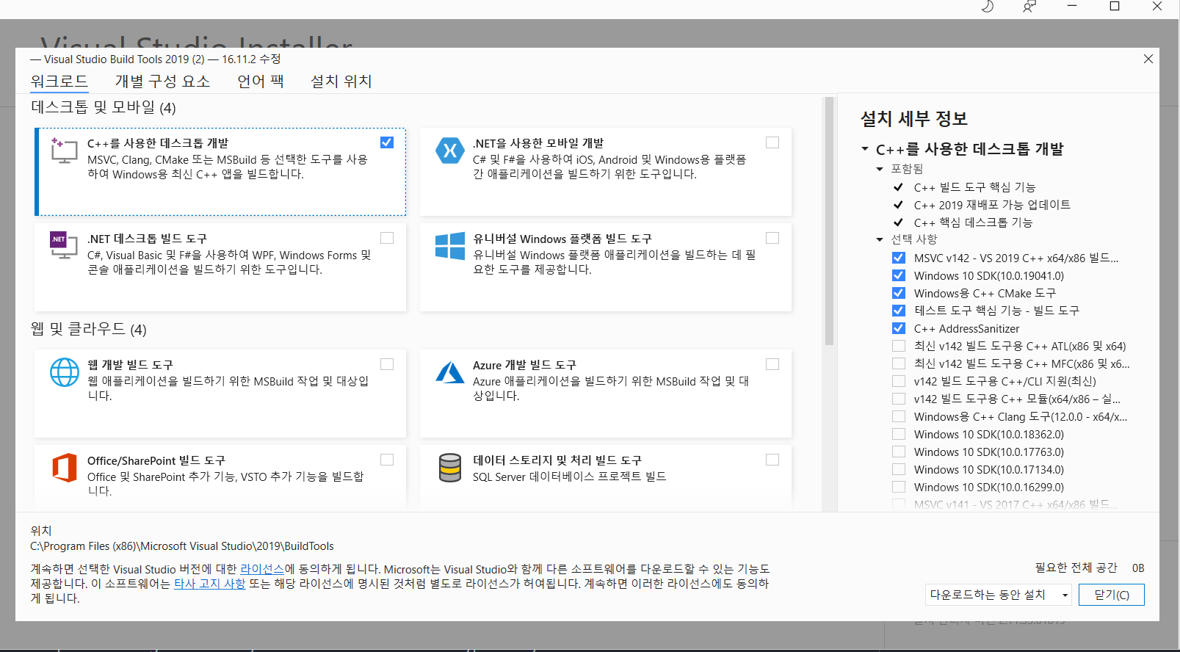The image size is (1180, 652).
Task: Open the 라이선스 license link
Action: pyautogui.click(x=262, y=569)
